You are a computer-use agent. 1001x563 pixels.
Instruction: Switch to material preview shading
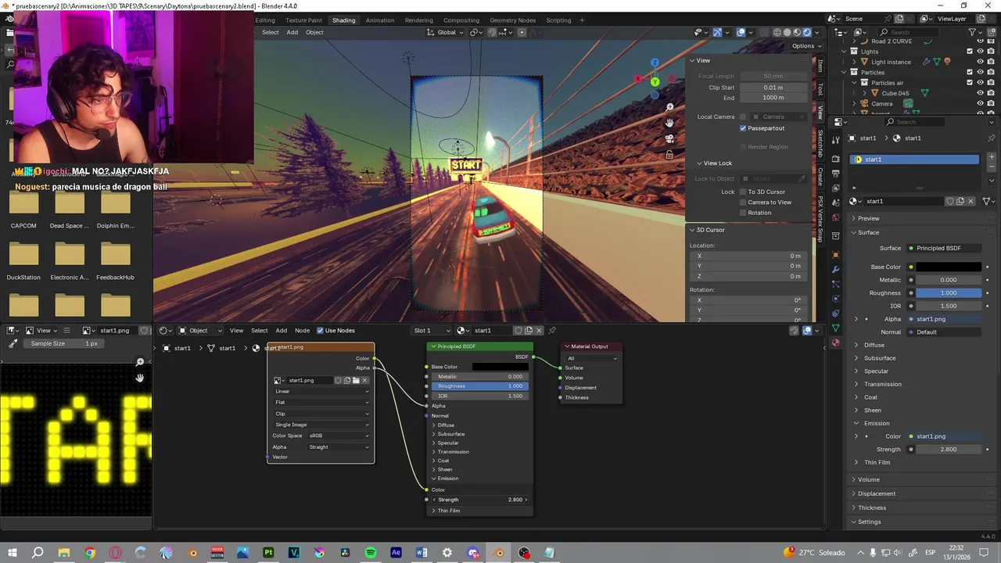pyautogui.click(x=797, y=32)
